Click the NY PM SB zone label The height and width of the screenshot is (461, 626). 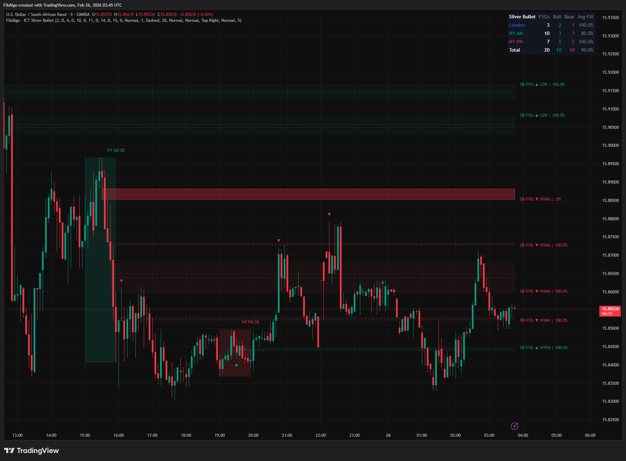(x=250, y=322)
